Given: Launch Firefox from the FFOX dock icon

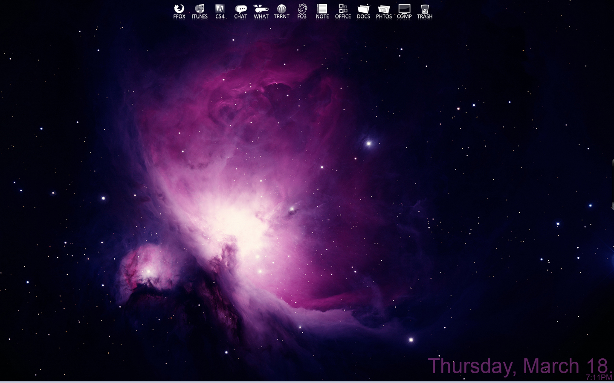Looking at the screenshot, I should 179,9.
